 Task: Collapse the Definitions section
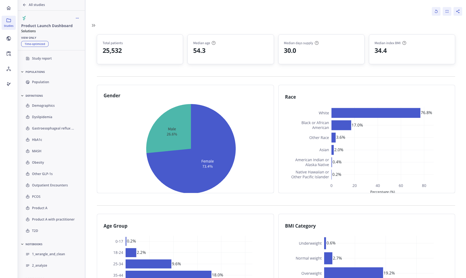(x=22, y=96)
